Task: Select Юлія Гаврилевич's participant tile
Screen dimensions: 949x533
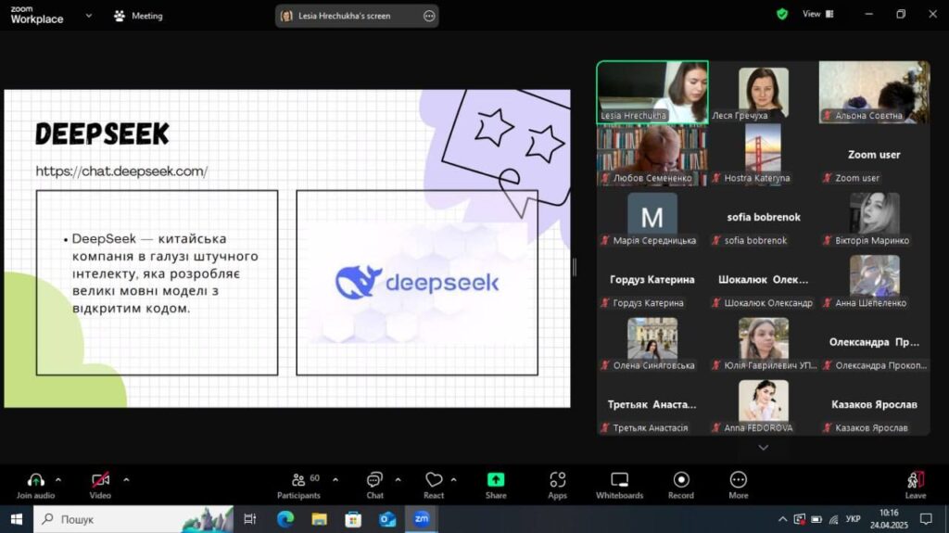Action: (x=764, y=342)
